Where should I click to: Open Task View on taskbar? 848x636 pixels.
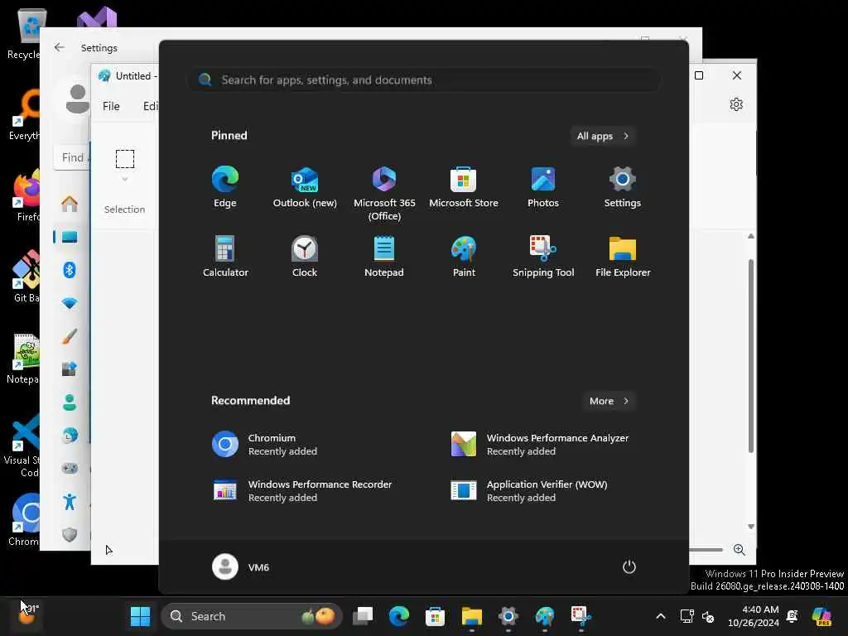[x=363, y=616]
